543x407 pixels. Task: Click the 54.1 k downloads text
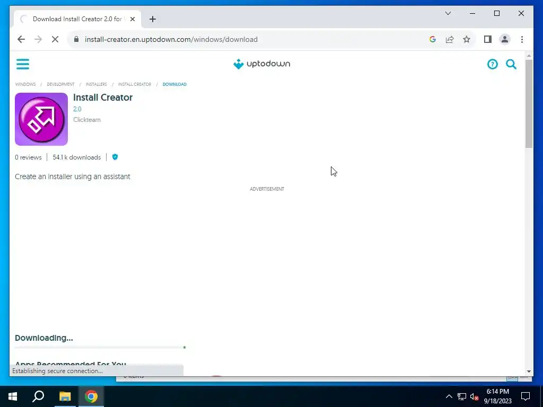(76, 157)
